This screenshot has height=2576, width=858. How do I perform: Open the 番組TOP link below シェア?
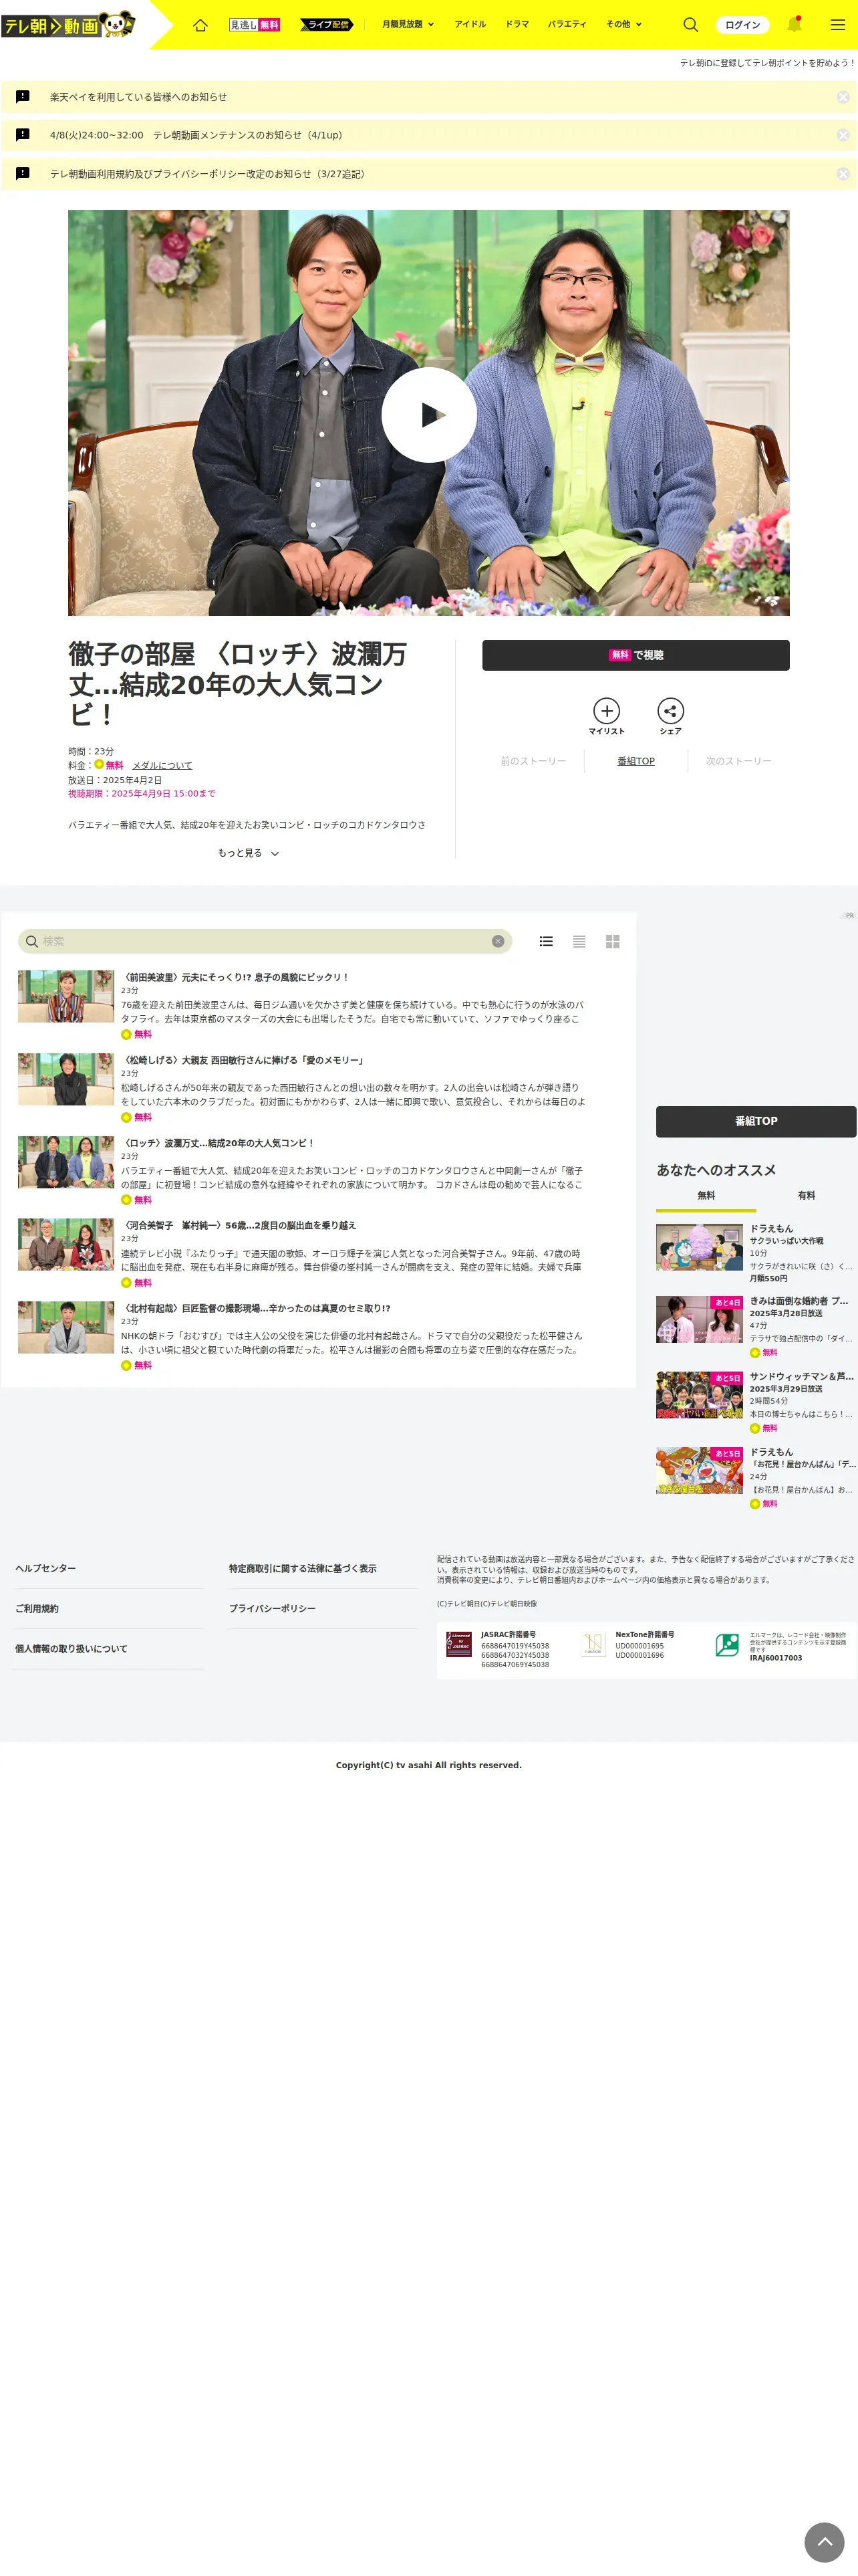click(x=635, y=761)
